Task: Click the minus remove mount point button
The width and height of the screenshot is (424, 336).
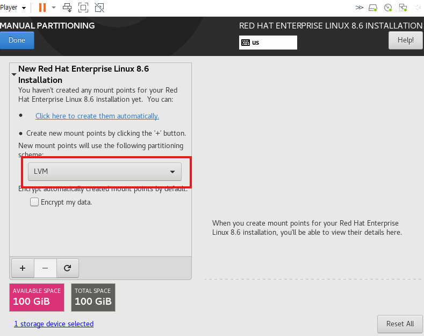Action: click(x=45, y=268)
